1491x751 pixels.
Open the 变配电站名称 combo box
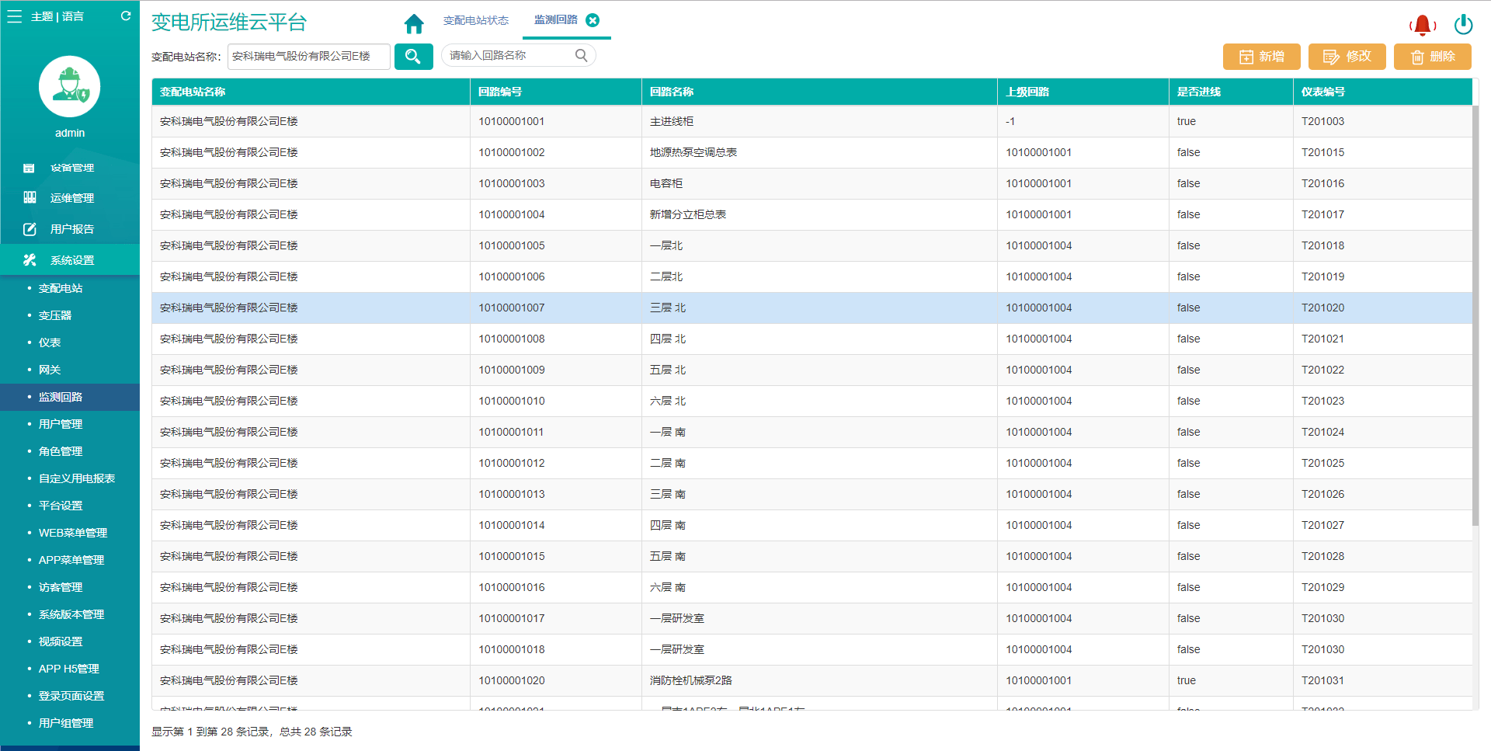(309, 56)
